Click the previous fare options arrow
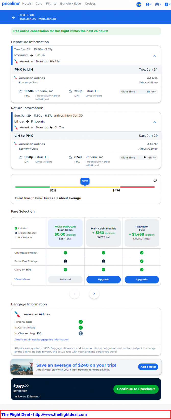The height and width of the screenshot is (419, 171). tap(75, 294)
